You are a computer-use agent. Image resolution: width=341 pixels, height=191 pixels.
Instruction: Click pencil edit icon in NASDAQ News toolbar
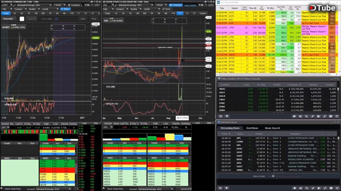[313, 188]
